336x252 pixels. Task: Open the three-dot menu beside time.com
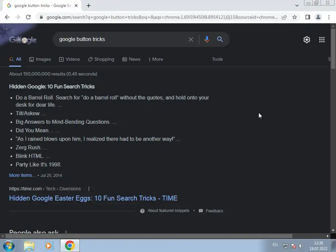coord(89,189)
